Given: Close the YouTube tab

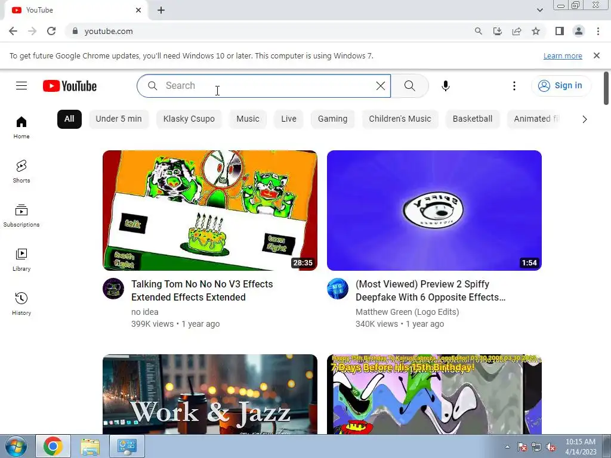Looking at the screenshot, I should (138, 10).
